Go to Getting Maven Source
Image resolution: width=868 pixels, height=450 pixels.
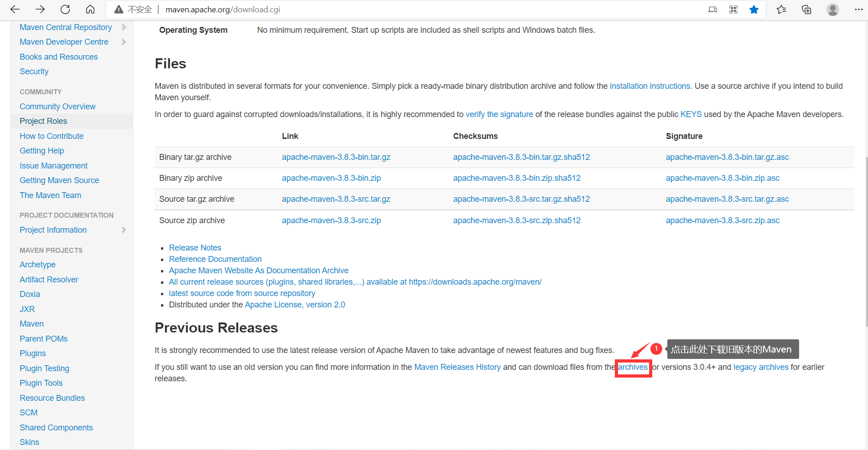tap(59, 180)
